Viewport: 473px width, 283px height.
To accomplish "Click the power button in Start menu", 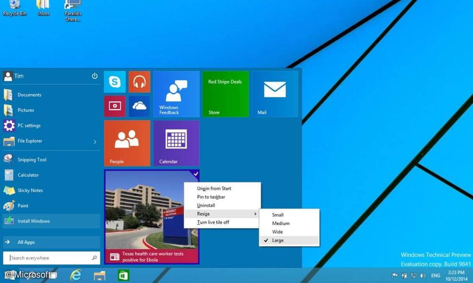I will coord(95,76).
